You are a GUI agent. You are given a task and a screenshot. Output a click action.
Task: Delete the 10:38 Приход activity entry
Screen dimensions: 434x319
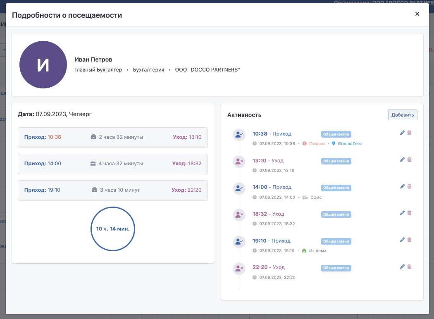click(409, 133)
